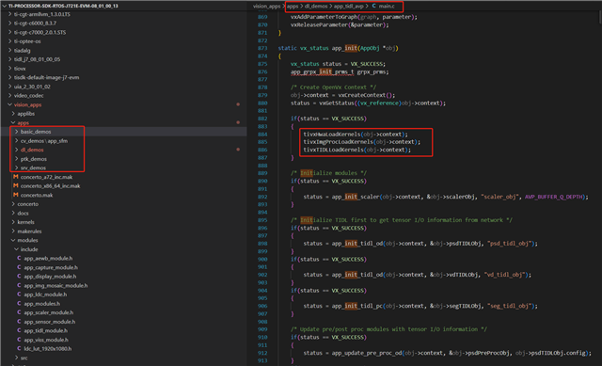
Task: Click the C file icon beside ldc_lut_1920x1080.h
Action: (x=19, y=348)
